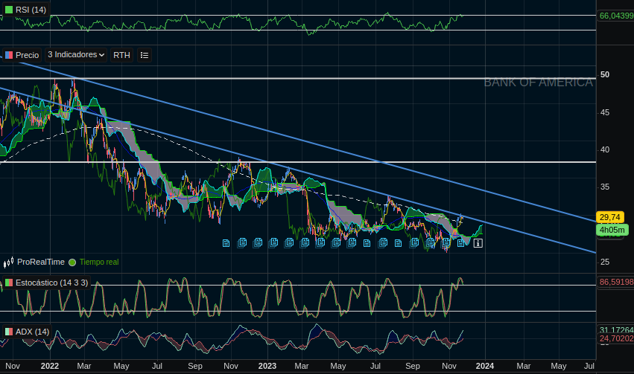
Task: Click the first document event icon on chart
Action: [x=226, y=242]
